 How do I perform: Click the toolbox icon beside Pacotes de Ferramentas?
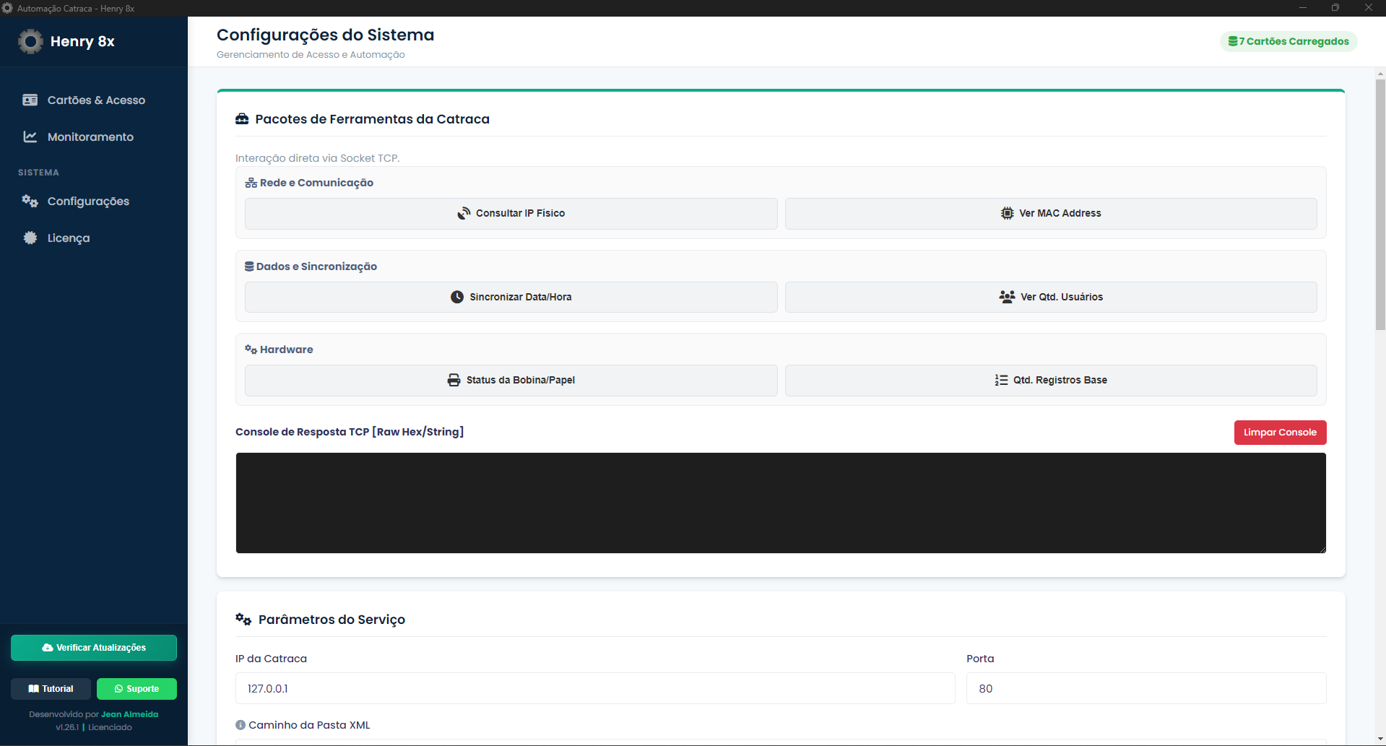(242, 119)
